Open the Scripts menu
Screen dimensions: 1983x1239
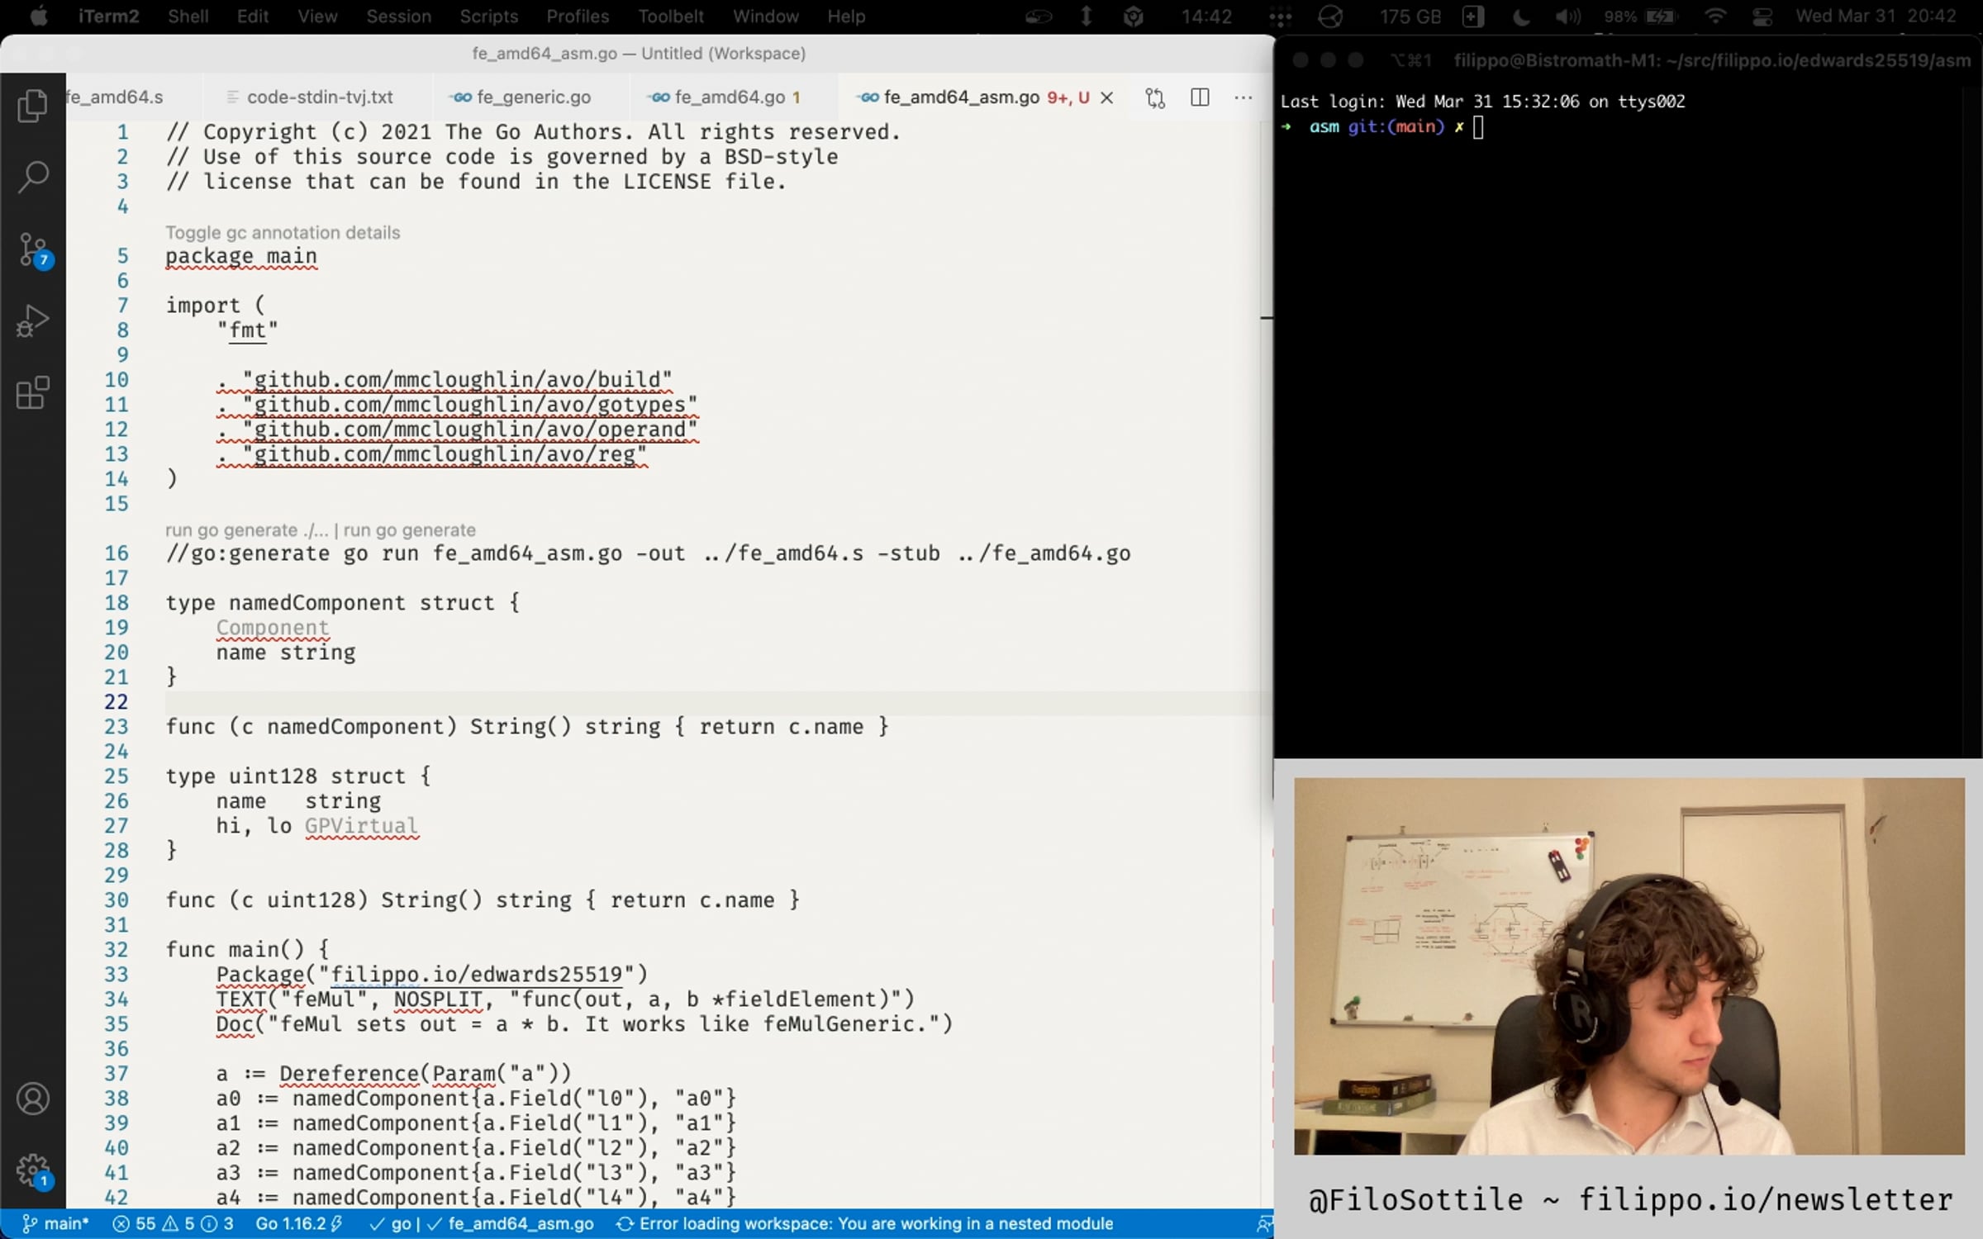point(488,17)
